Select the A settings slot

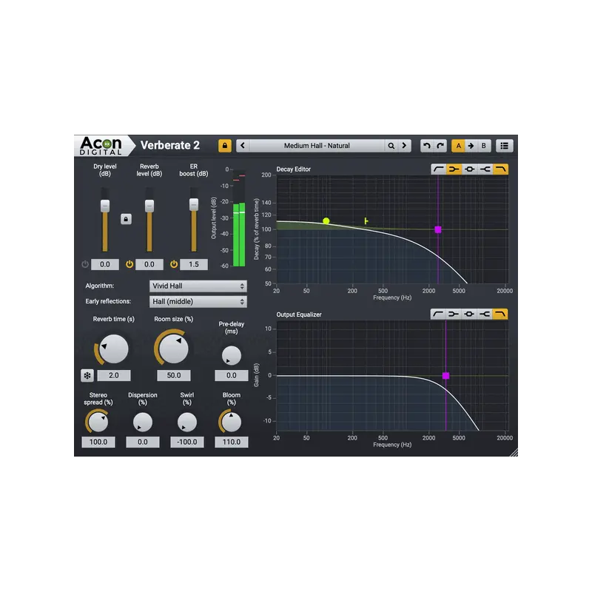point(458,146)
